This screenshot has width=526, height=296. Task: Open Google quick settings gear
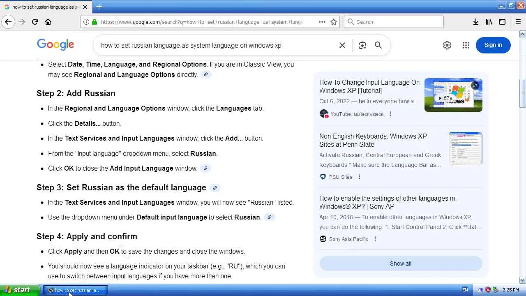click(x=447, y=45)
